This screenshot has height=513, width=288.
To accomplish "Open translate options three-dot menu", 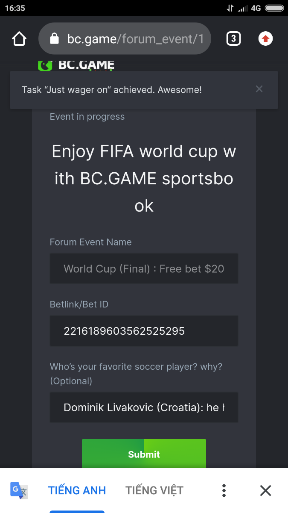I will click(224, 490).
